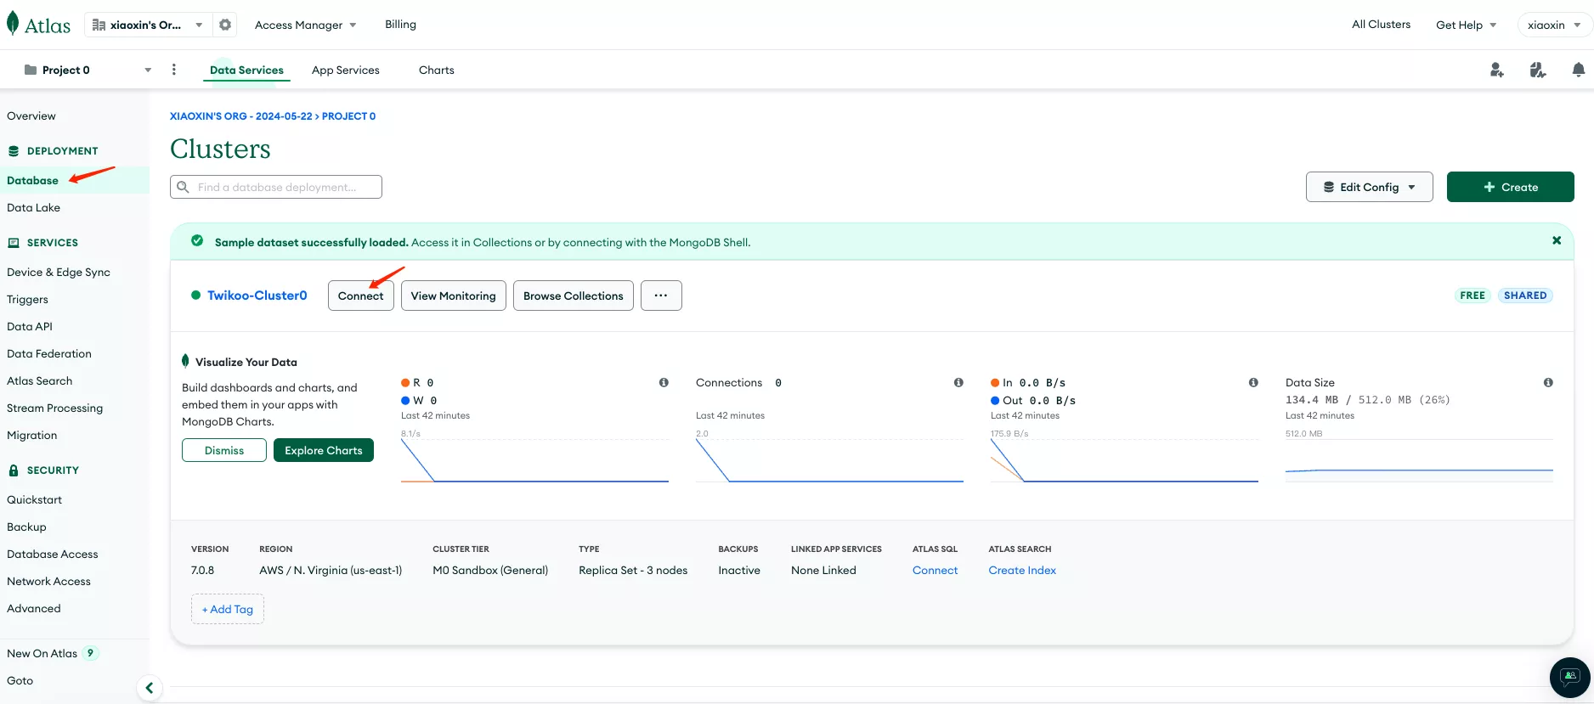Open Data Lake in sidebar

[x=33, y=207]
